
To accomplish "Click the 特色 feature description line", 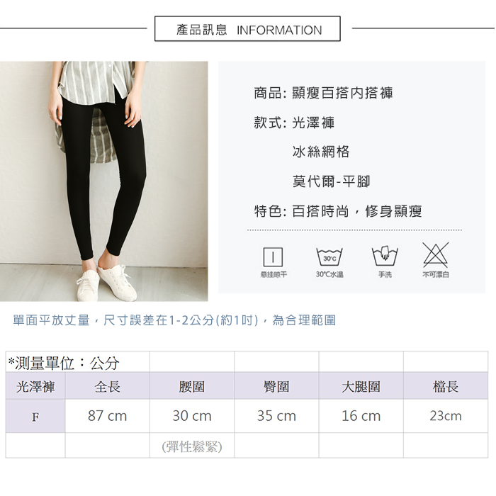I will point(338,211).
